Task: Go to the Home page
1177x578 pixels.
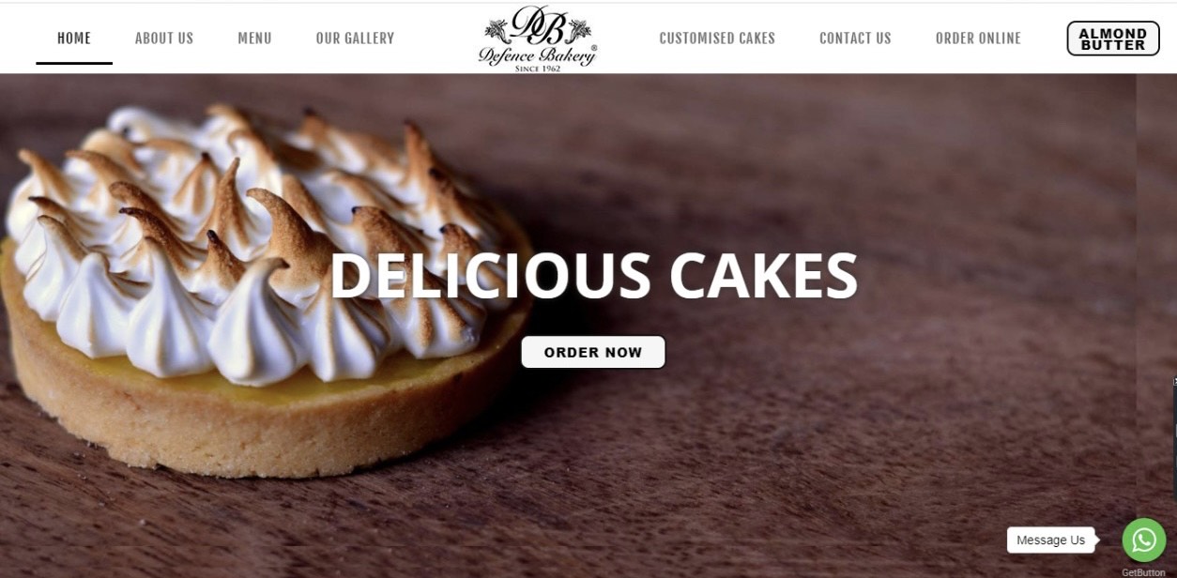Action: tap(74, 38)
